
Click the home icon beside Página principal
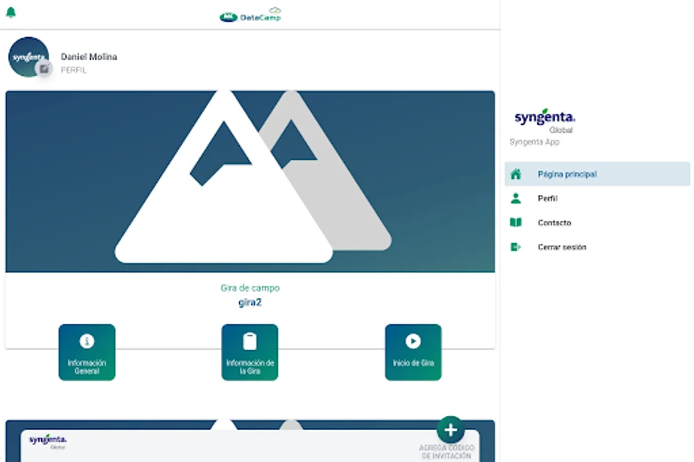[x=515, y=174]
